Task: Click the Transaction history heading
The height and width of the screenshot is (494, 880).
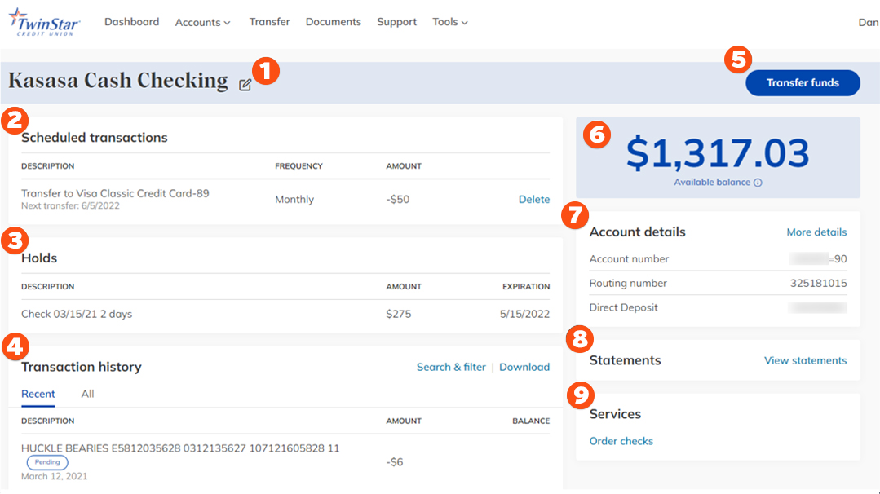Action: coord(82,367)
